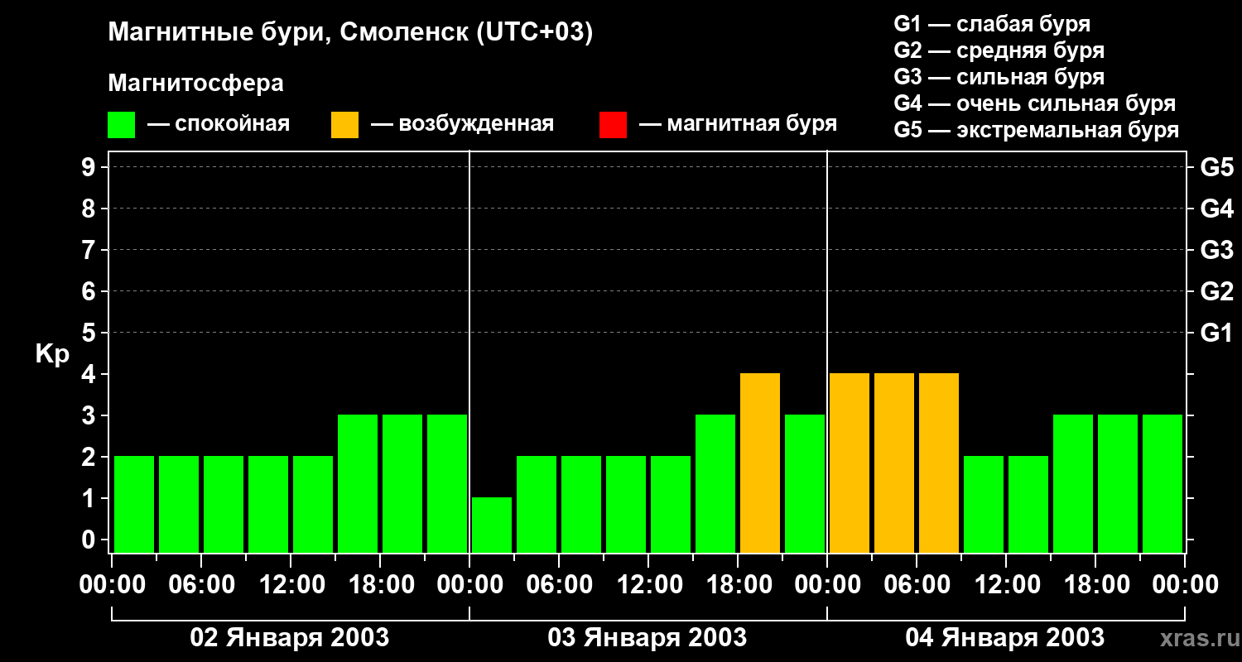Click the first orange bar on 04 Января
The image size is (1242, 662).
(850, 463)
